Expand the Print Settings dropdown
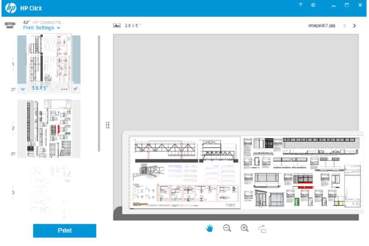This screenshot has width=369, height=246. point(42,28)
